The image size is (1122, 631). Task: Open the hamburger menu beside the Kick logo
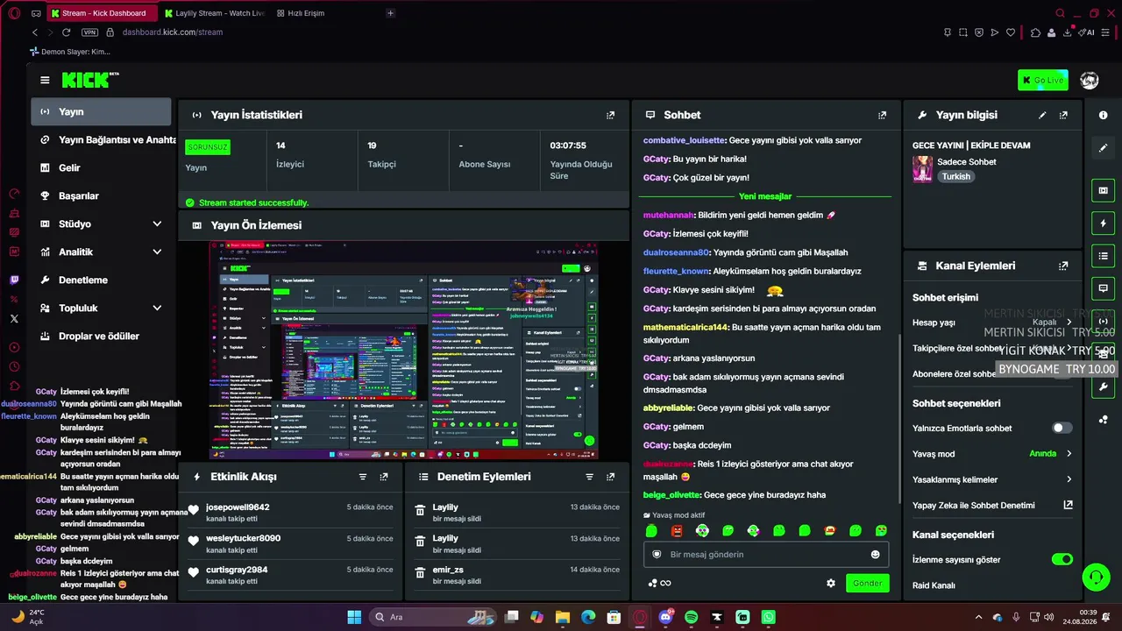pyautogui.click(x=45, y=81)
